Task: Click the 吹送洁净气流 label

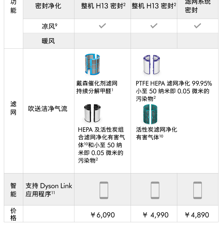Action: (48, 109)
